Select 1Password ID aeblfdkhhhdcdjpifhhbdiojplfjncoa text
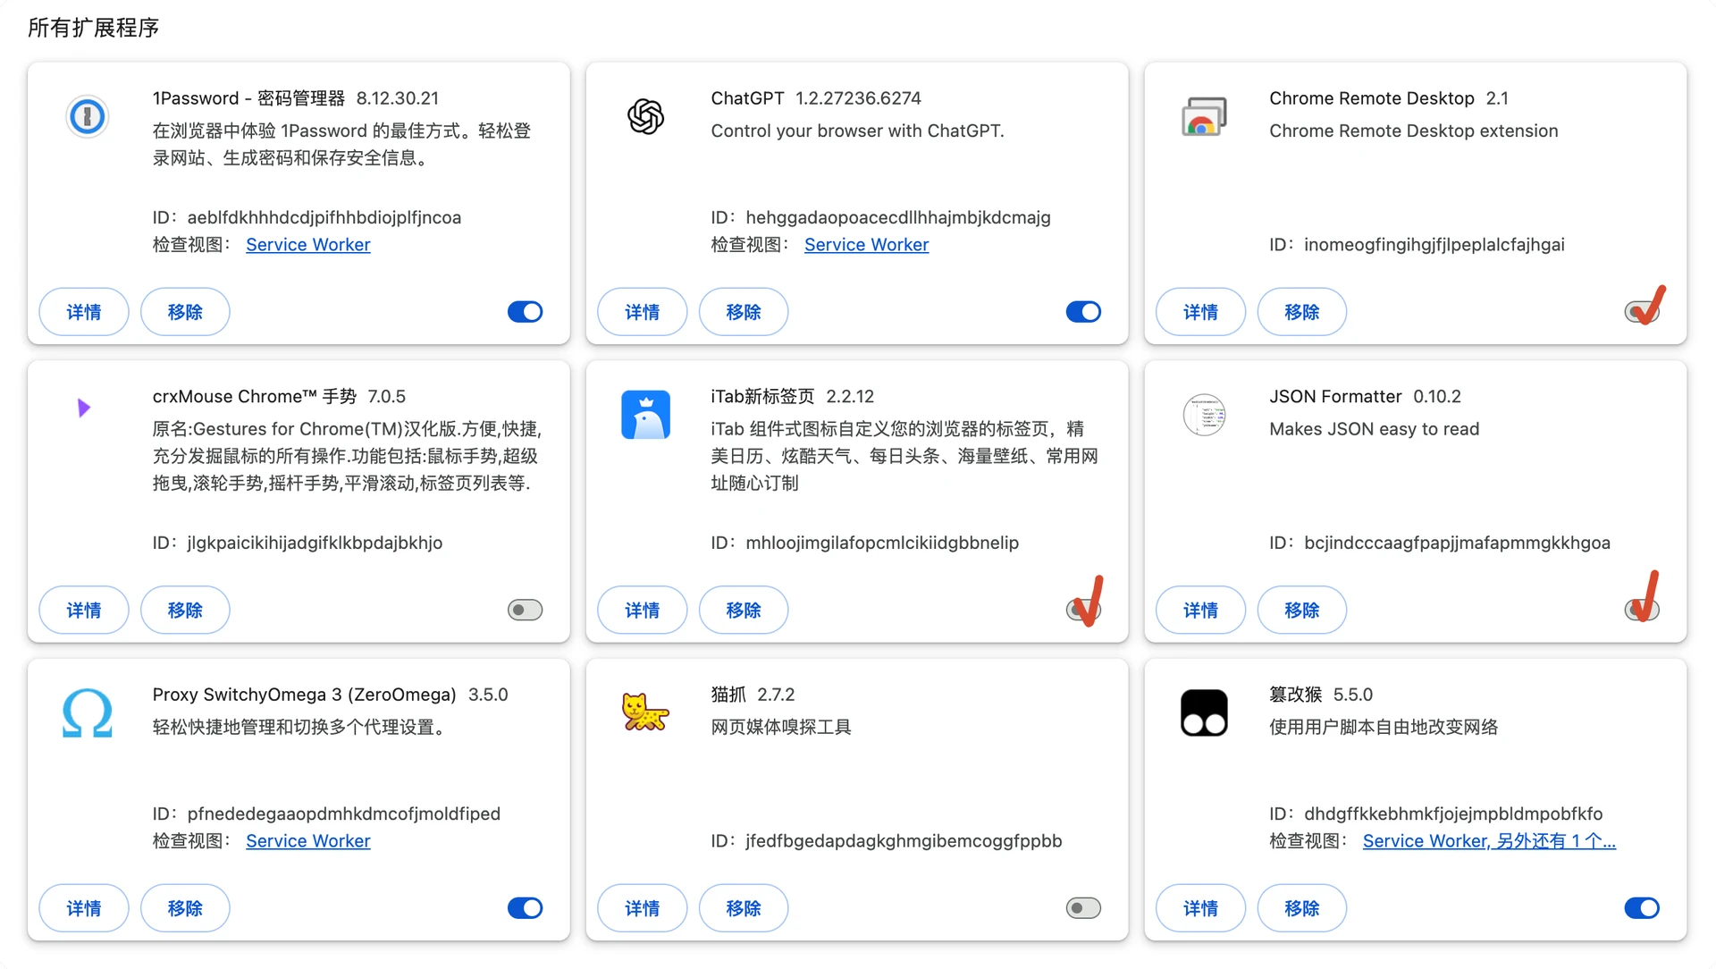Viewport: 1716px width, 969px height. (x=324, y=217)
